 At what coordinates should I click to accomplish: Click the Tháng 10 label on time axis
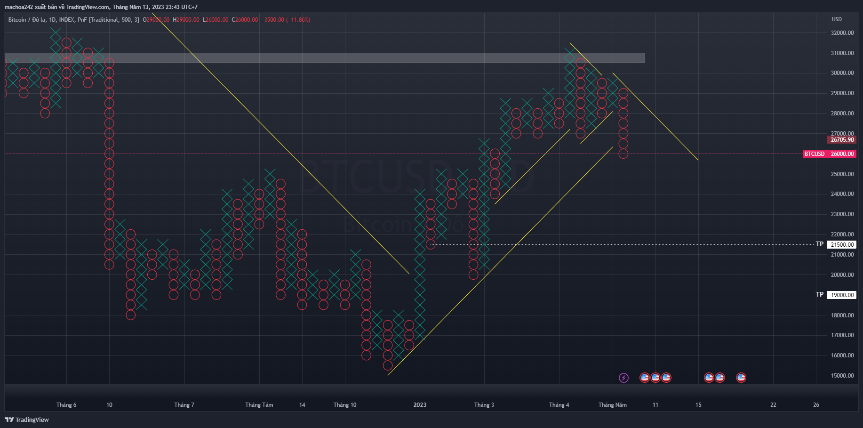click(345, 405)
